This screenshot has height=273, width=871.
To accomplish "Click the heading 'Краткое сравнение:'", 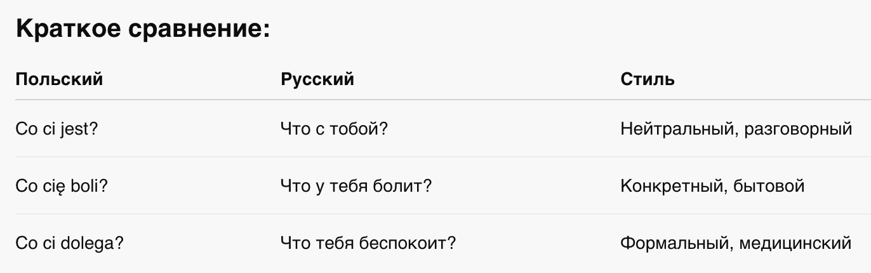I will [143, 29].
